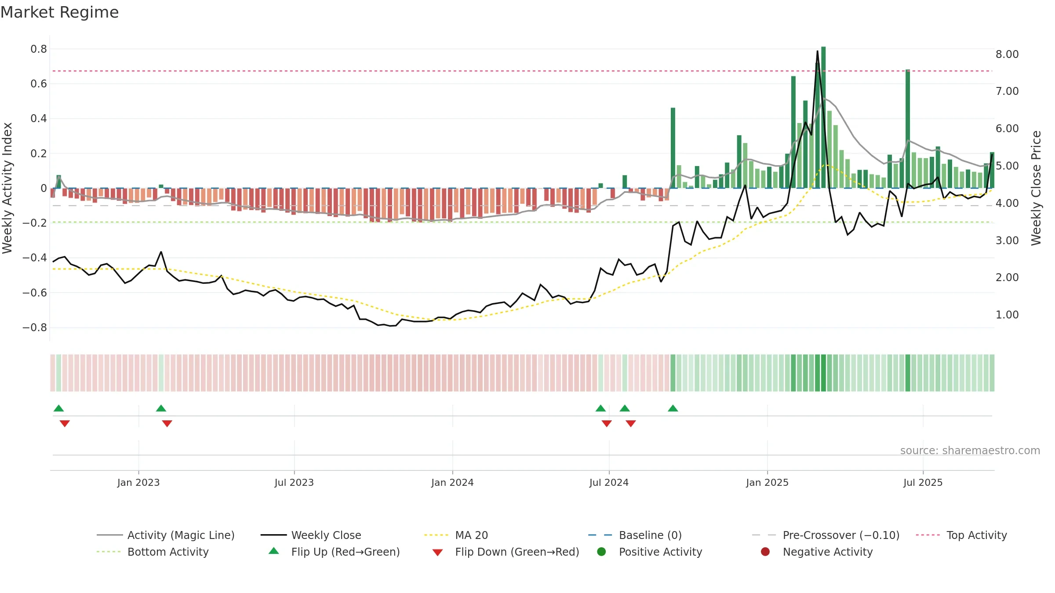
Task: Click the Jul 2023 axis label
Action: pyautogui.click(x=294, y=482)
